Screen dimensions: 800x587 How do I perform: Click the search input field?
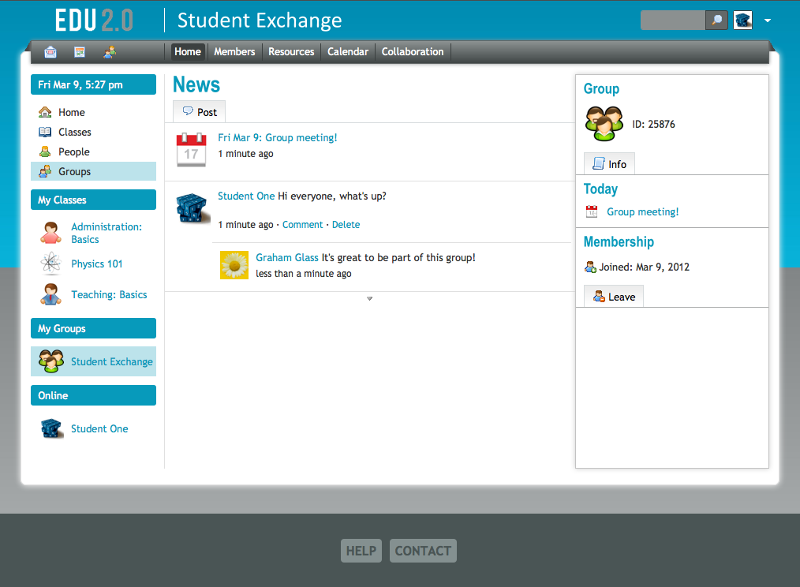(672, 21)
